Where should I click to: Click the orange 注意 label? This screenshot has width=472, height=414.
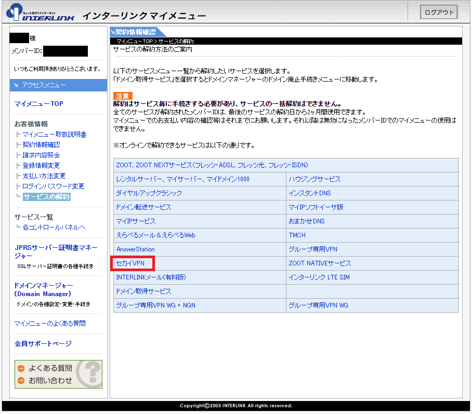click(x=123, y=96)
